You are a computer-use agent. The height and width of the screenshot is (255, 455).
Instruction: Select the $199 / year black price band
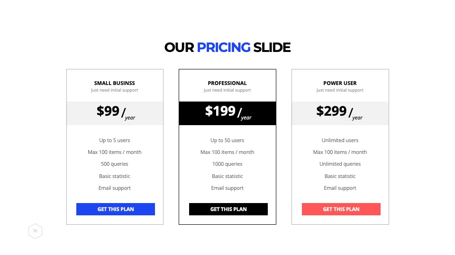coord(227,113)
